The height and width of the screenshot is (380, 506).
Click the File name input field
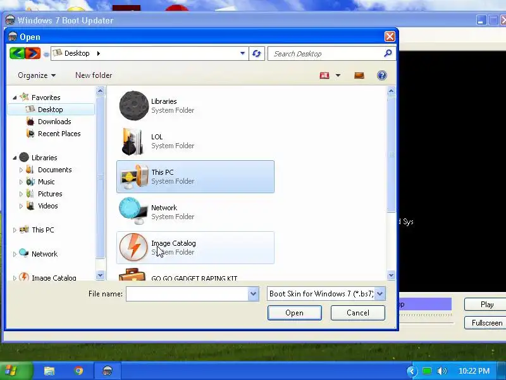[187, 294]
